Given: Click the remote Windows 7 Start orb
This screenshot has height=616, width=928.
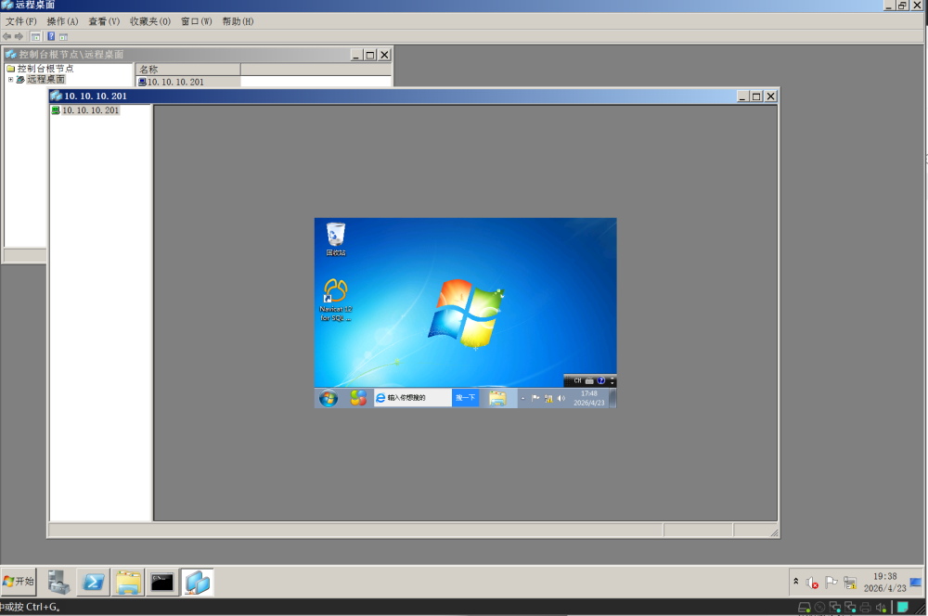Looking at the screenshot, I should tap(329, 398).
